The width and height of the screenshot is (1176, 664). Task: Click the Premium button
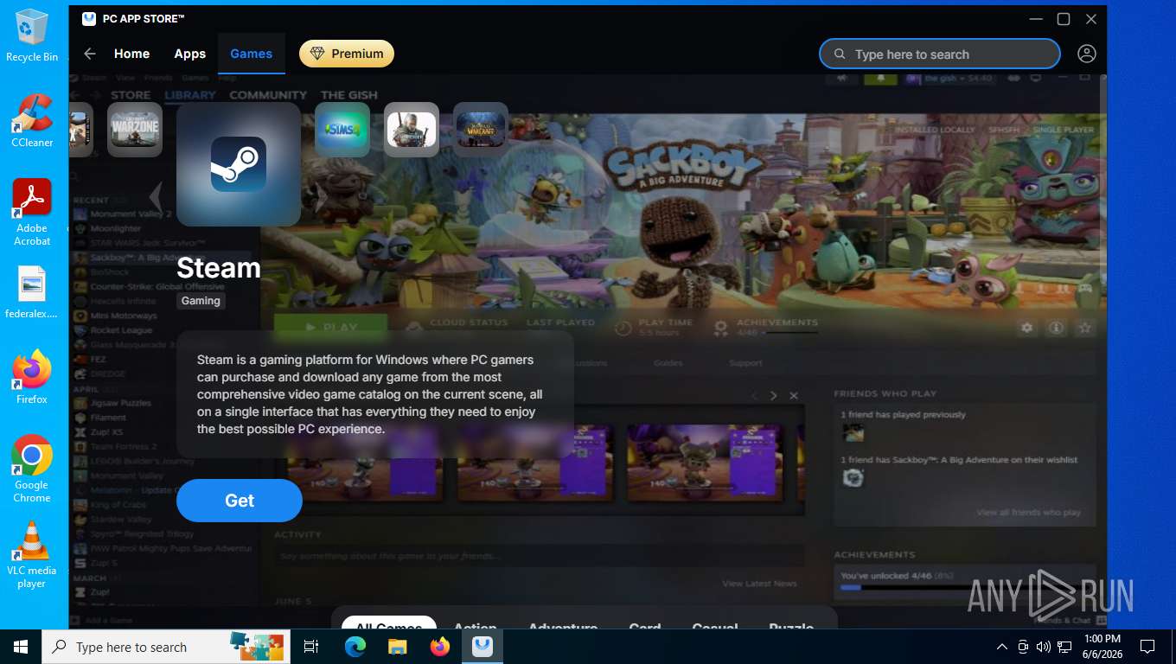coord(347,54)
